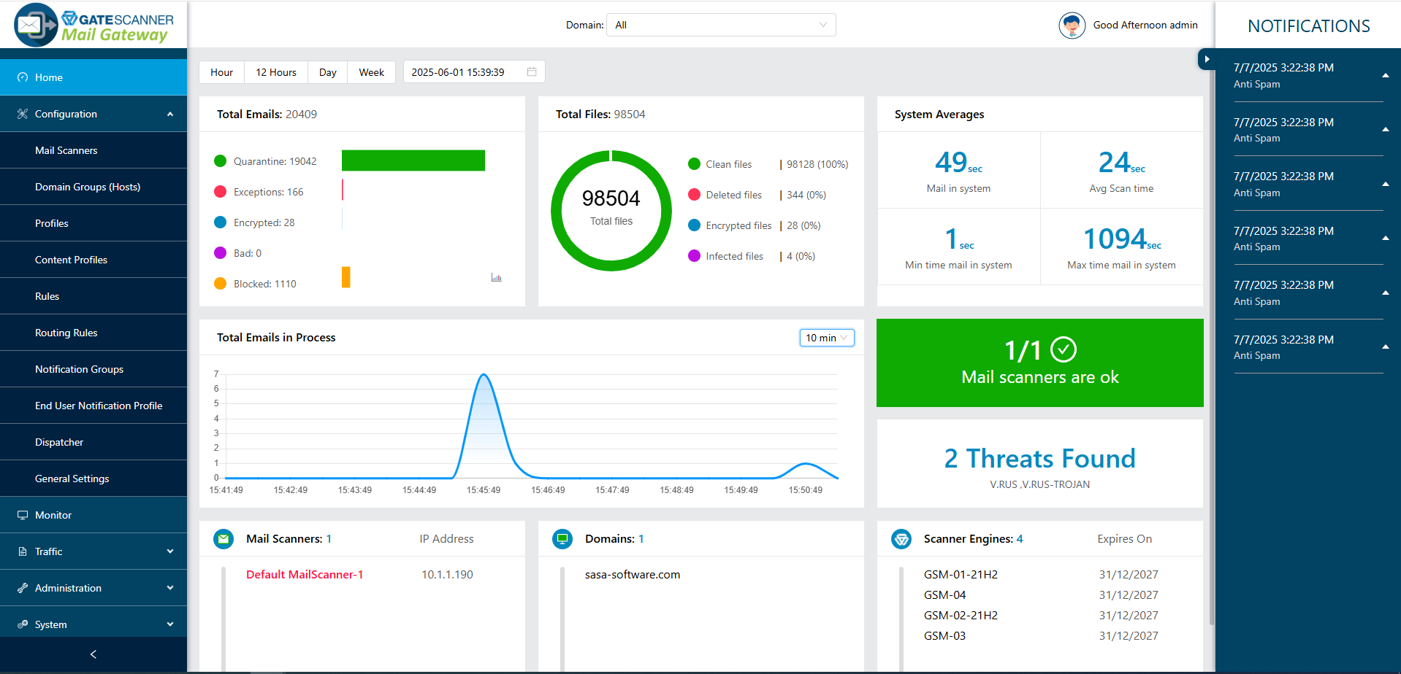The width and height of the screenshot is (1401, 674).
Task: Open the calendar date picker icon
Action: (532, 71)
